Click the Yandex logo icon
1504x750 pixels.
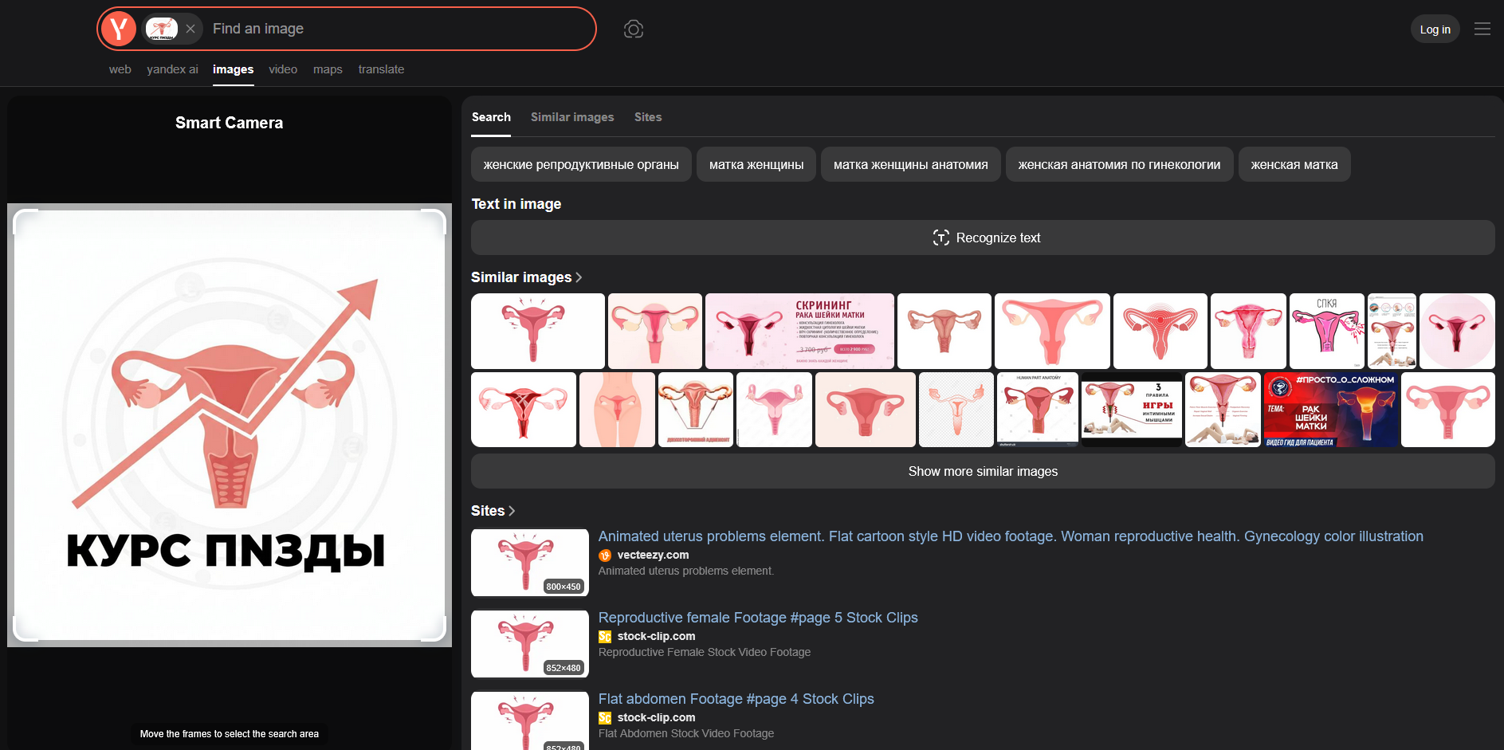tap(118, 29)
